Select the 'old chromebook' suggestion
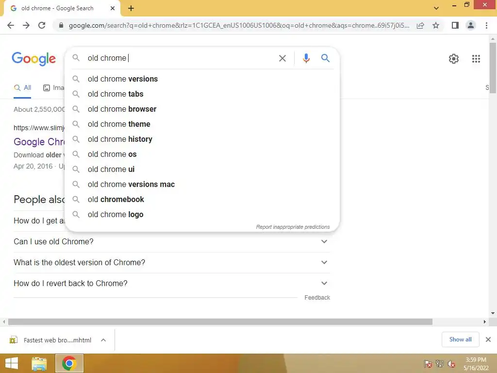The image size is (497, 373). click(x=202, y=200)
